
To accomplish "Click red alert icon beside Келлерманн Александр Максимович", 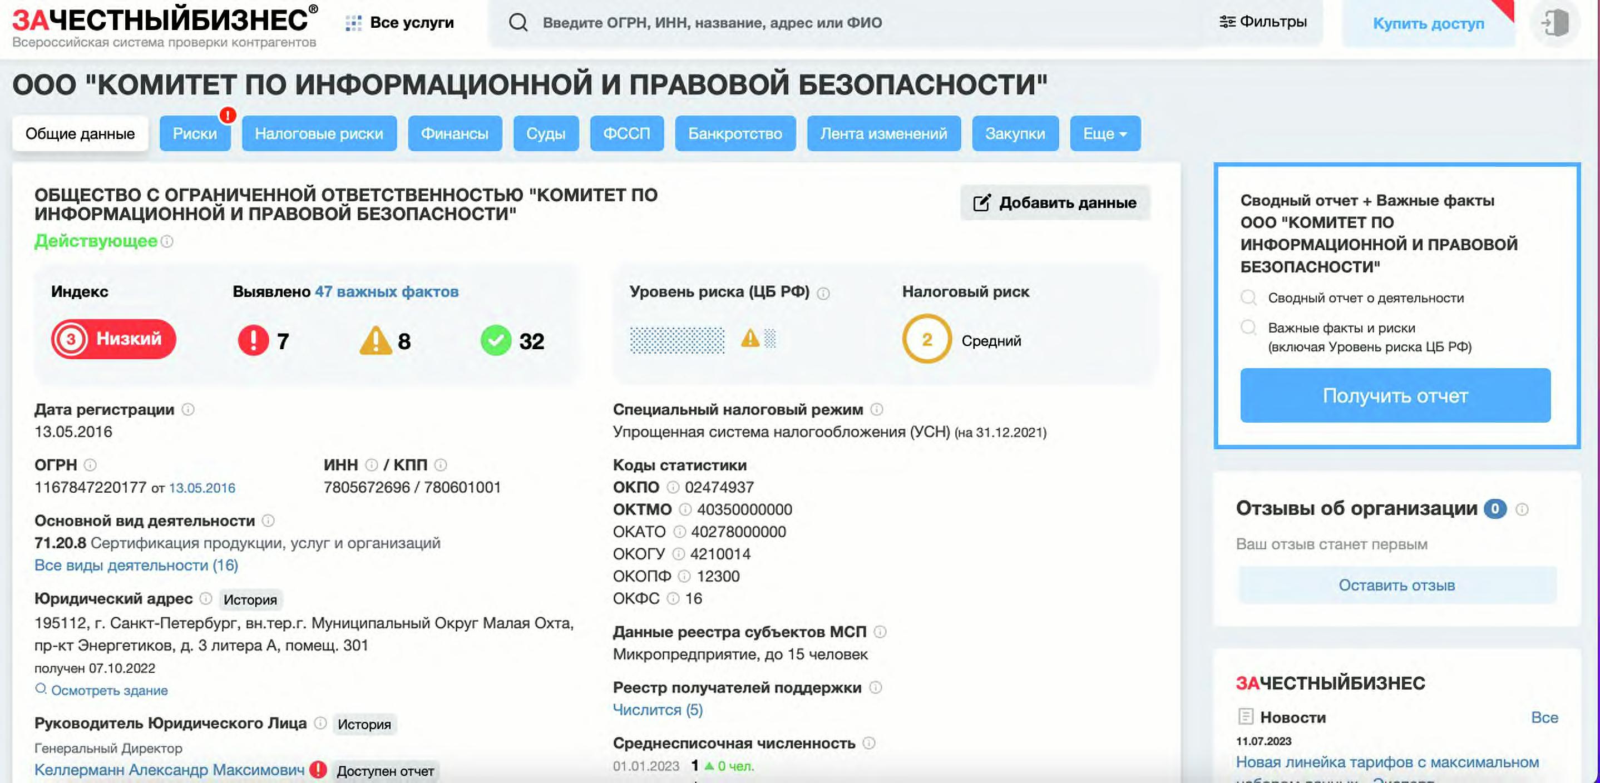I will click(318, 769).
